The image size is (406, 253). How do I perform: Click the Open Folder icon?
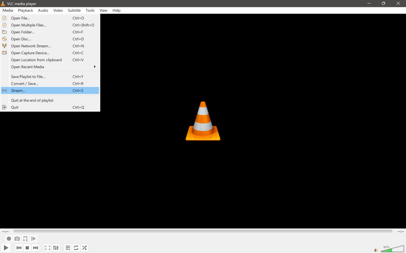[x=4, y=32]
